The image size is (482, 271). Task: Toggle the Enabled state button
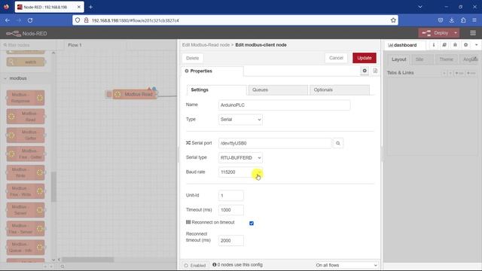(x=195, y=265)
